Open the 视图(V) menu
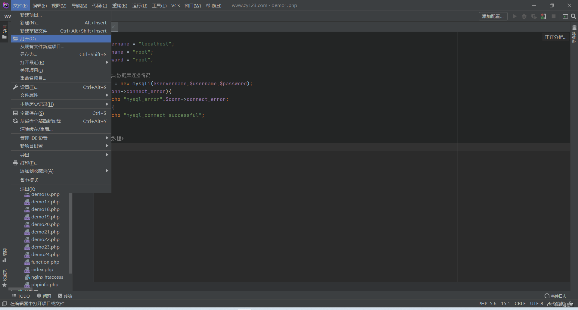Image resolution: width=578 pixels, height=310 pixels. tap(59, 5)
